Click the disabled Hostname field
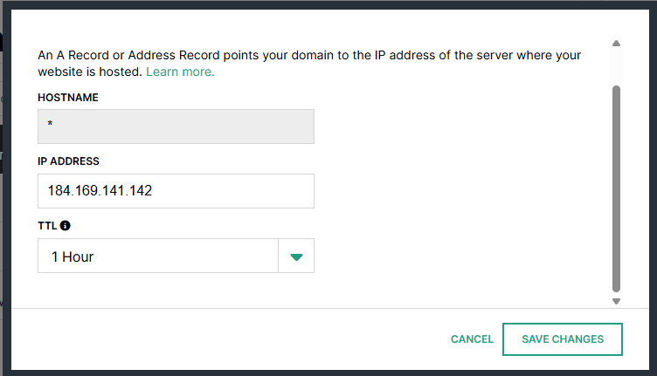This screenshot has height=376, width=657. (x=176, y=126)
